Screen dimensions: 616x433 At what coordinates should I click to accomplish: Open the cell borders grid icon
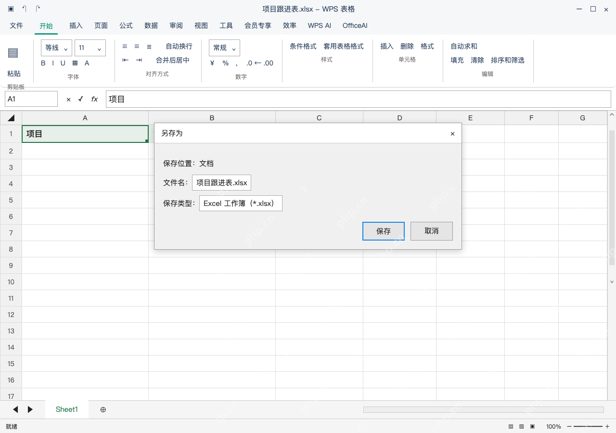75,63
